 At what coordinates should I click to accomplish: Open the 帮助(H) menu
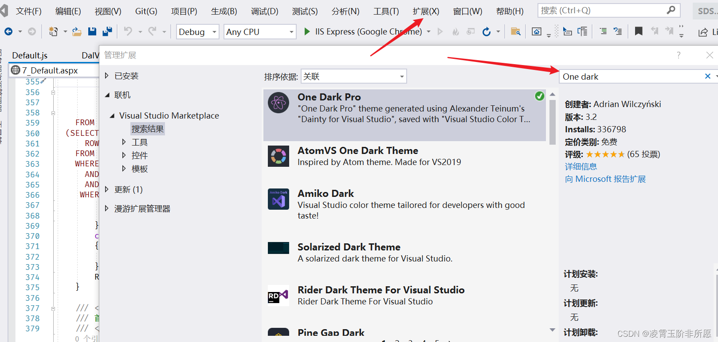pos(510,11)
